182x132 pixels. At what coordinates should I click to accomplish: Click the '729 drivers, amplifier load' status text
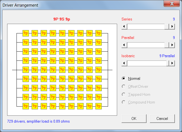pos(38,122)
